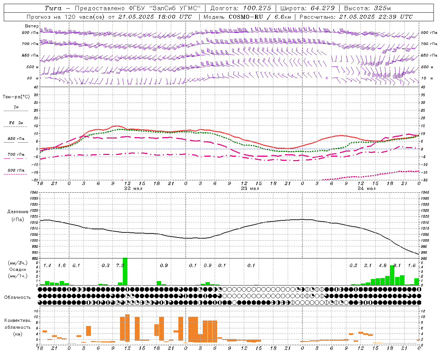Click the "Осадки" precipitation panel label
Image resolution: width=439 pixels, height=351 pixels.
pyautogui.click(x=17, y=269)
